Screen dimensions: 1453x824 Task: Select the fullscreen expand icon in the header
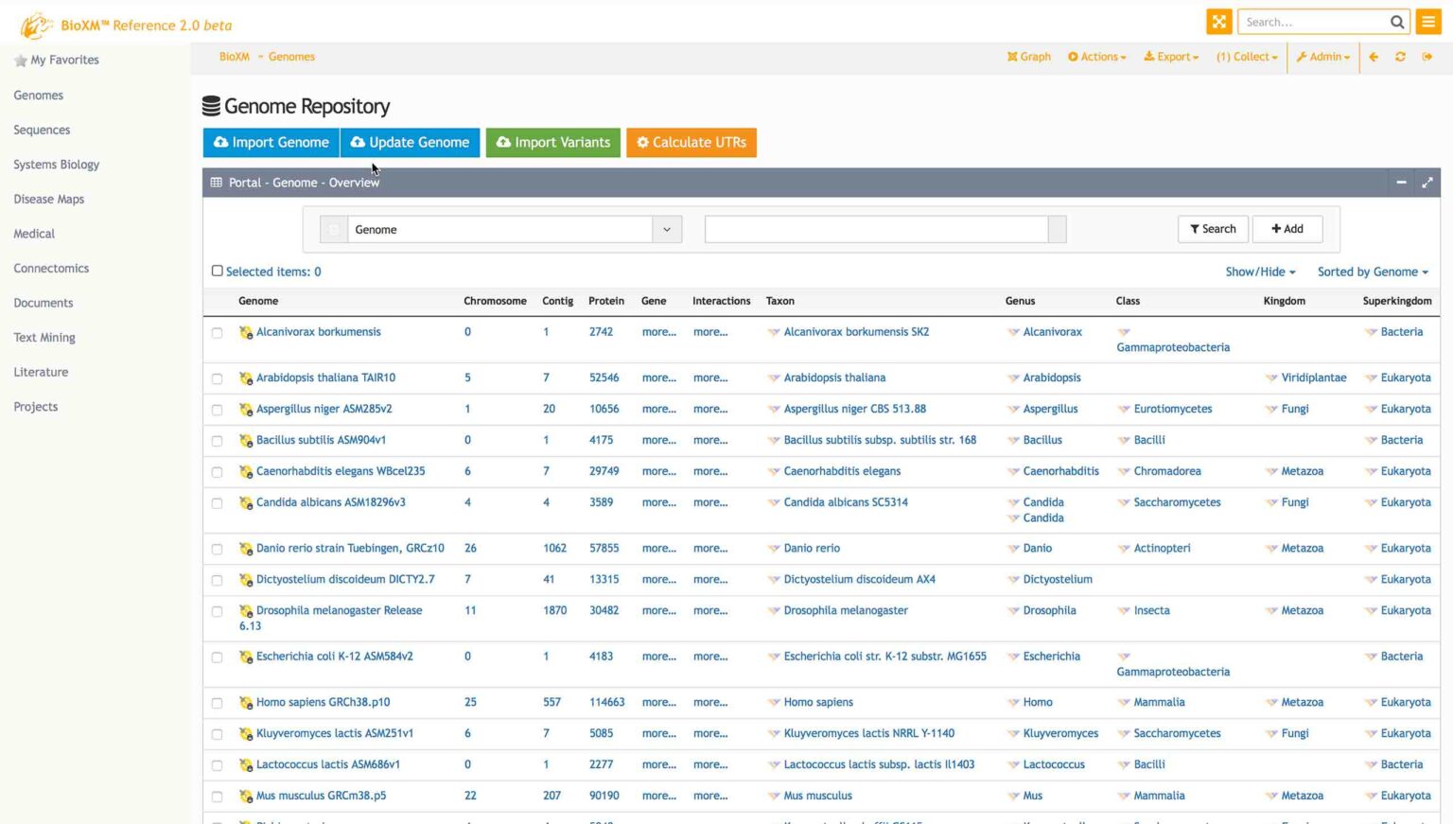coord(1218,21)
